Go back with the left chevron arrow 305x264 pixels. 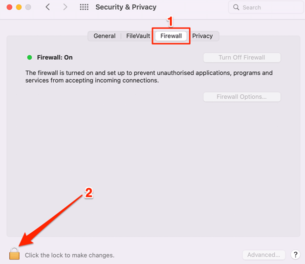pyautogui.click(x=47, y=7)
